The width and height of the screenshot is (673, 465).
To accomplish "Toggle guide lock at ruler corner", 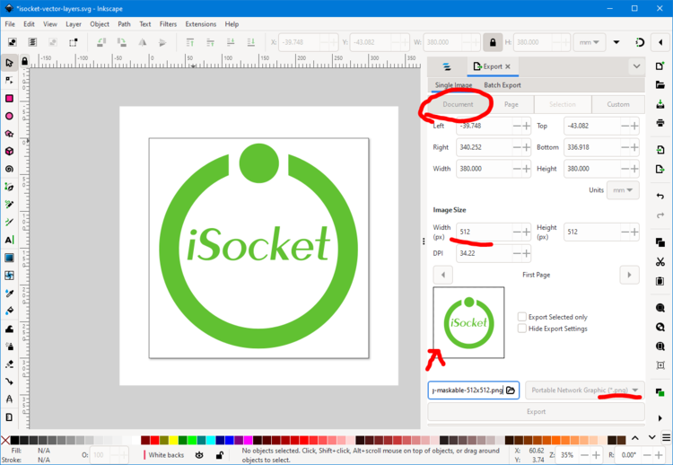I will [24, 61].
